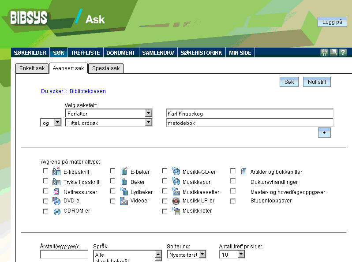The width and height of the screenshot is (352, 262).
Task: Switch to the Spesialsøk tab
Action: (106, 68)
